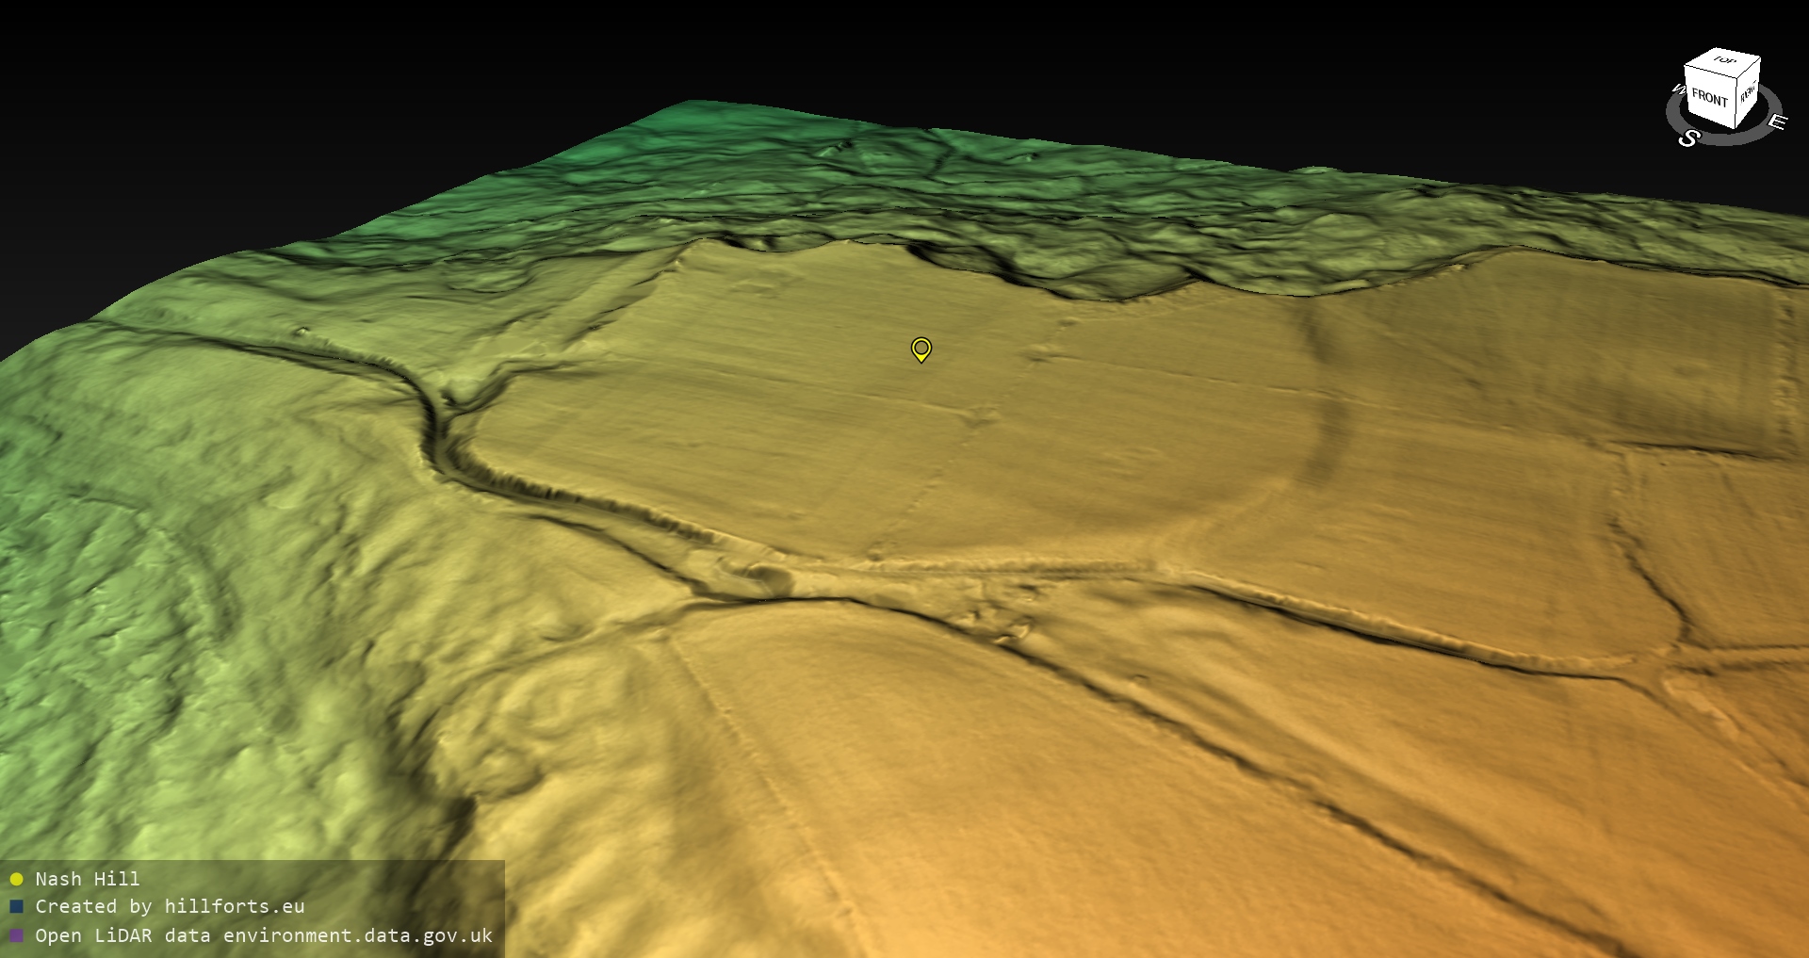Click the S compass direction letter
The image size is (1809, 958).
(1688, 138)
